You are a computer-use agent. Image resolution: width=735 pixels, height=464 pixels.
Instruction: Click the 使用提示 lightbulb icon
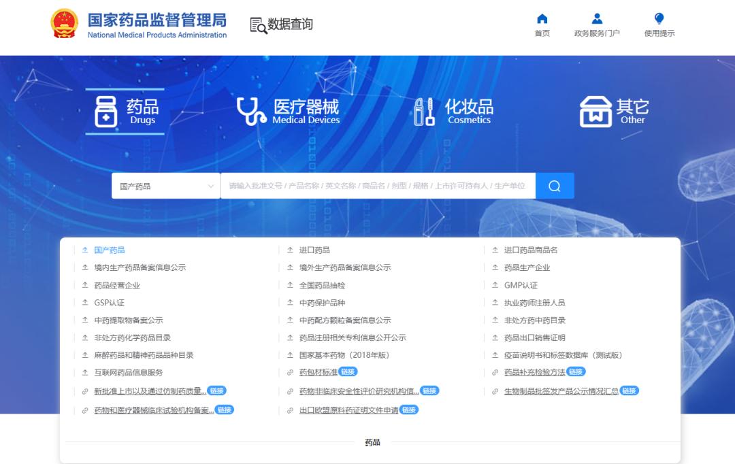[x=659, y=19]
